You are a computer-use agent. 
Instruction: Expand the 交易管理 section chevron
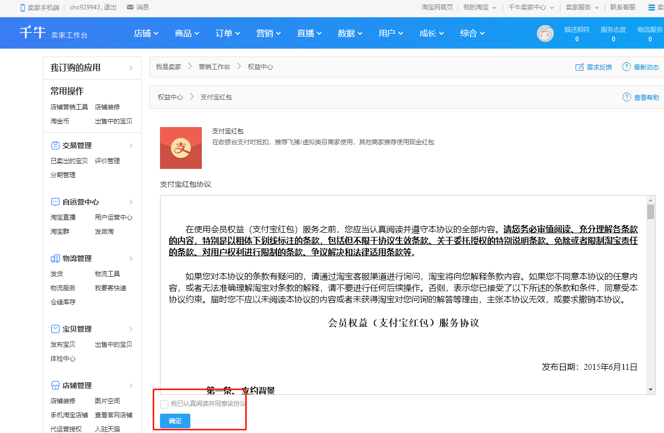pos(131,145)
